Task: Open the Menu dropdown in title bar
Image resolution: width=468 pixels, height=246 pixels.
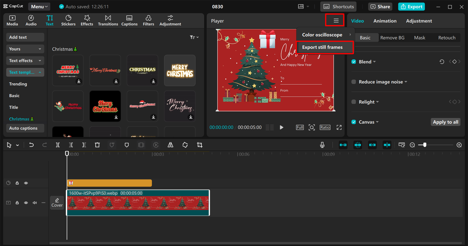Action: coord(39,7)
